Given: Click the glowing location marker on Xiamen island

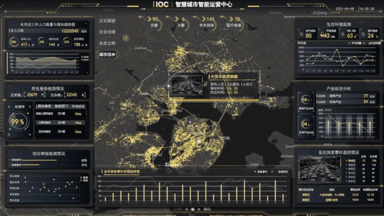Looking at the screenshot, I should point(199,141).
